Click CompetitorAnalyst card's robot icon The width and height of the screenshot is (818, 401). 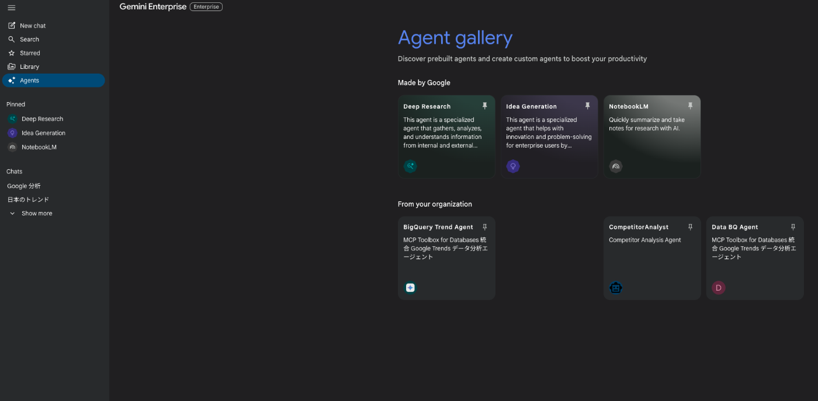616,288
